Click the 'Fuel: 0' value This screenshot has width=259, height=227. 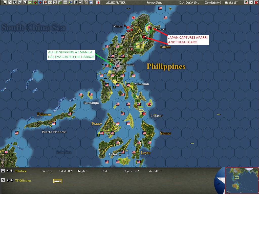(x=106, y=171)
